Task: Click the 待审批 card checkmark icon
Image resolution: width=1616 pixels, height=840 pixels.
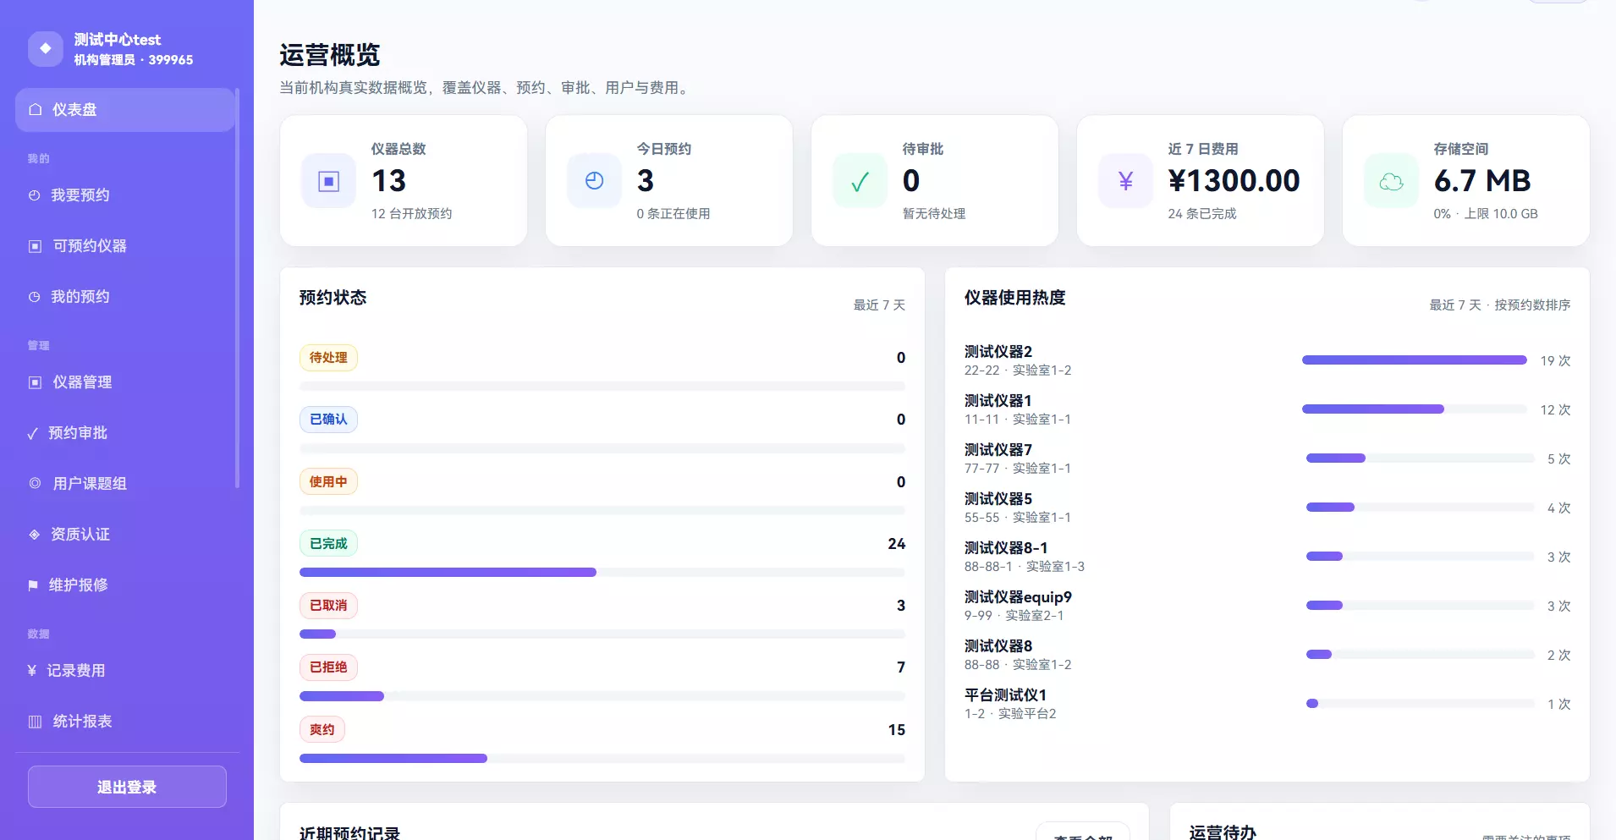Action: coord(860,181)
